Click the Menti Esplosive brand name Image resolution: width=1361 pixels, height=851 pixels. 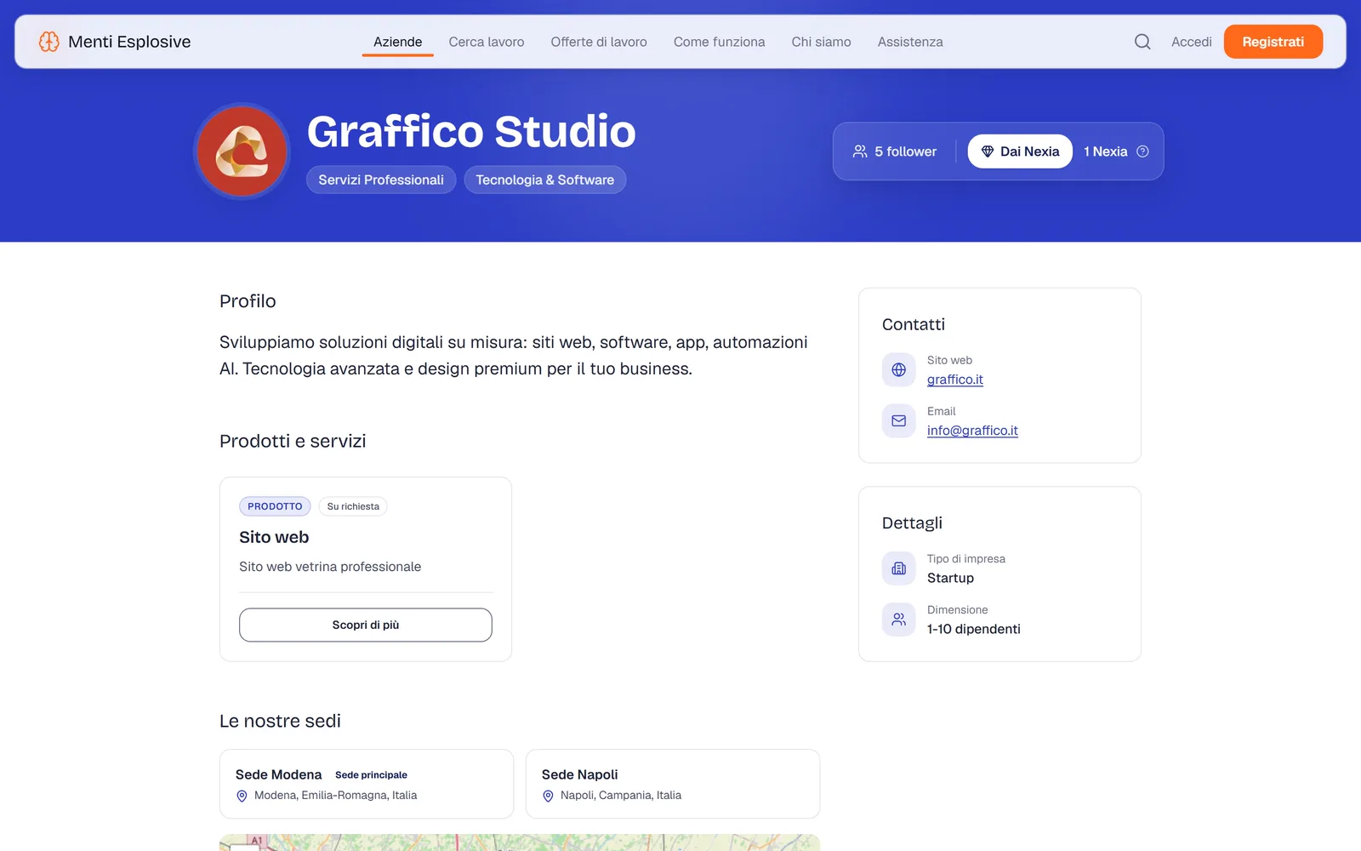point(129,42)
